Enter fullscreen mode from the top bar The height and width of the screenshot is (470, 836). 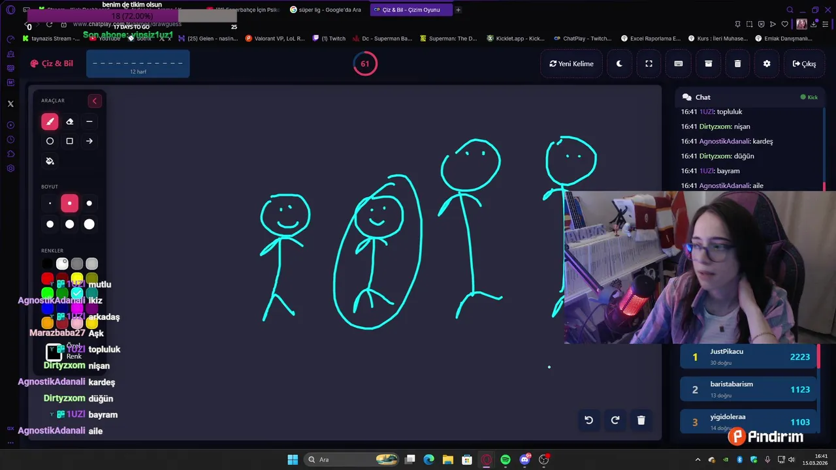(x=649, y=64)
